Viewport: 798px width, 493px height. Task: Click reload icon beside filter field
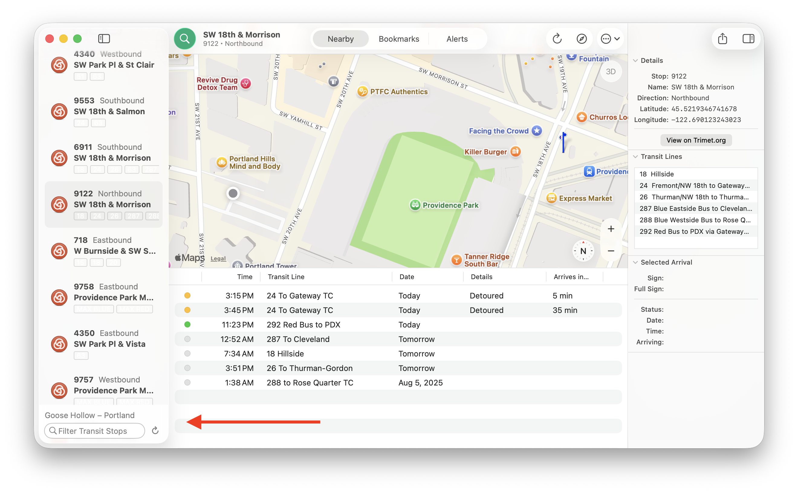coord(155,431)
